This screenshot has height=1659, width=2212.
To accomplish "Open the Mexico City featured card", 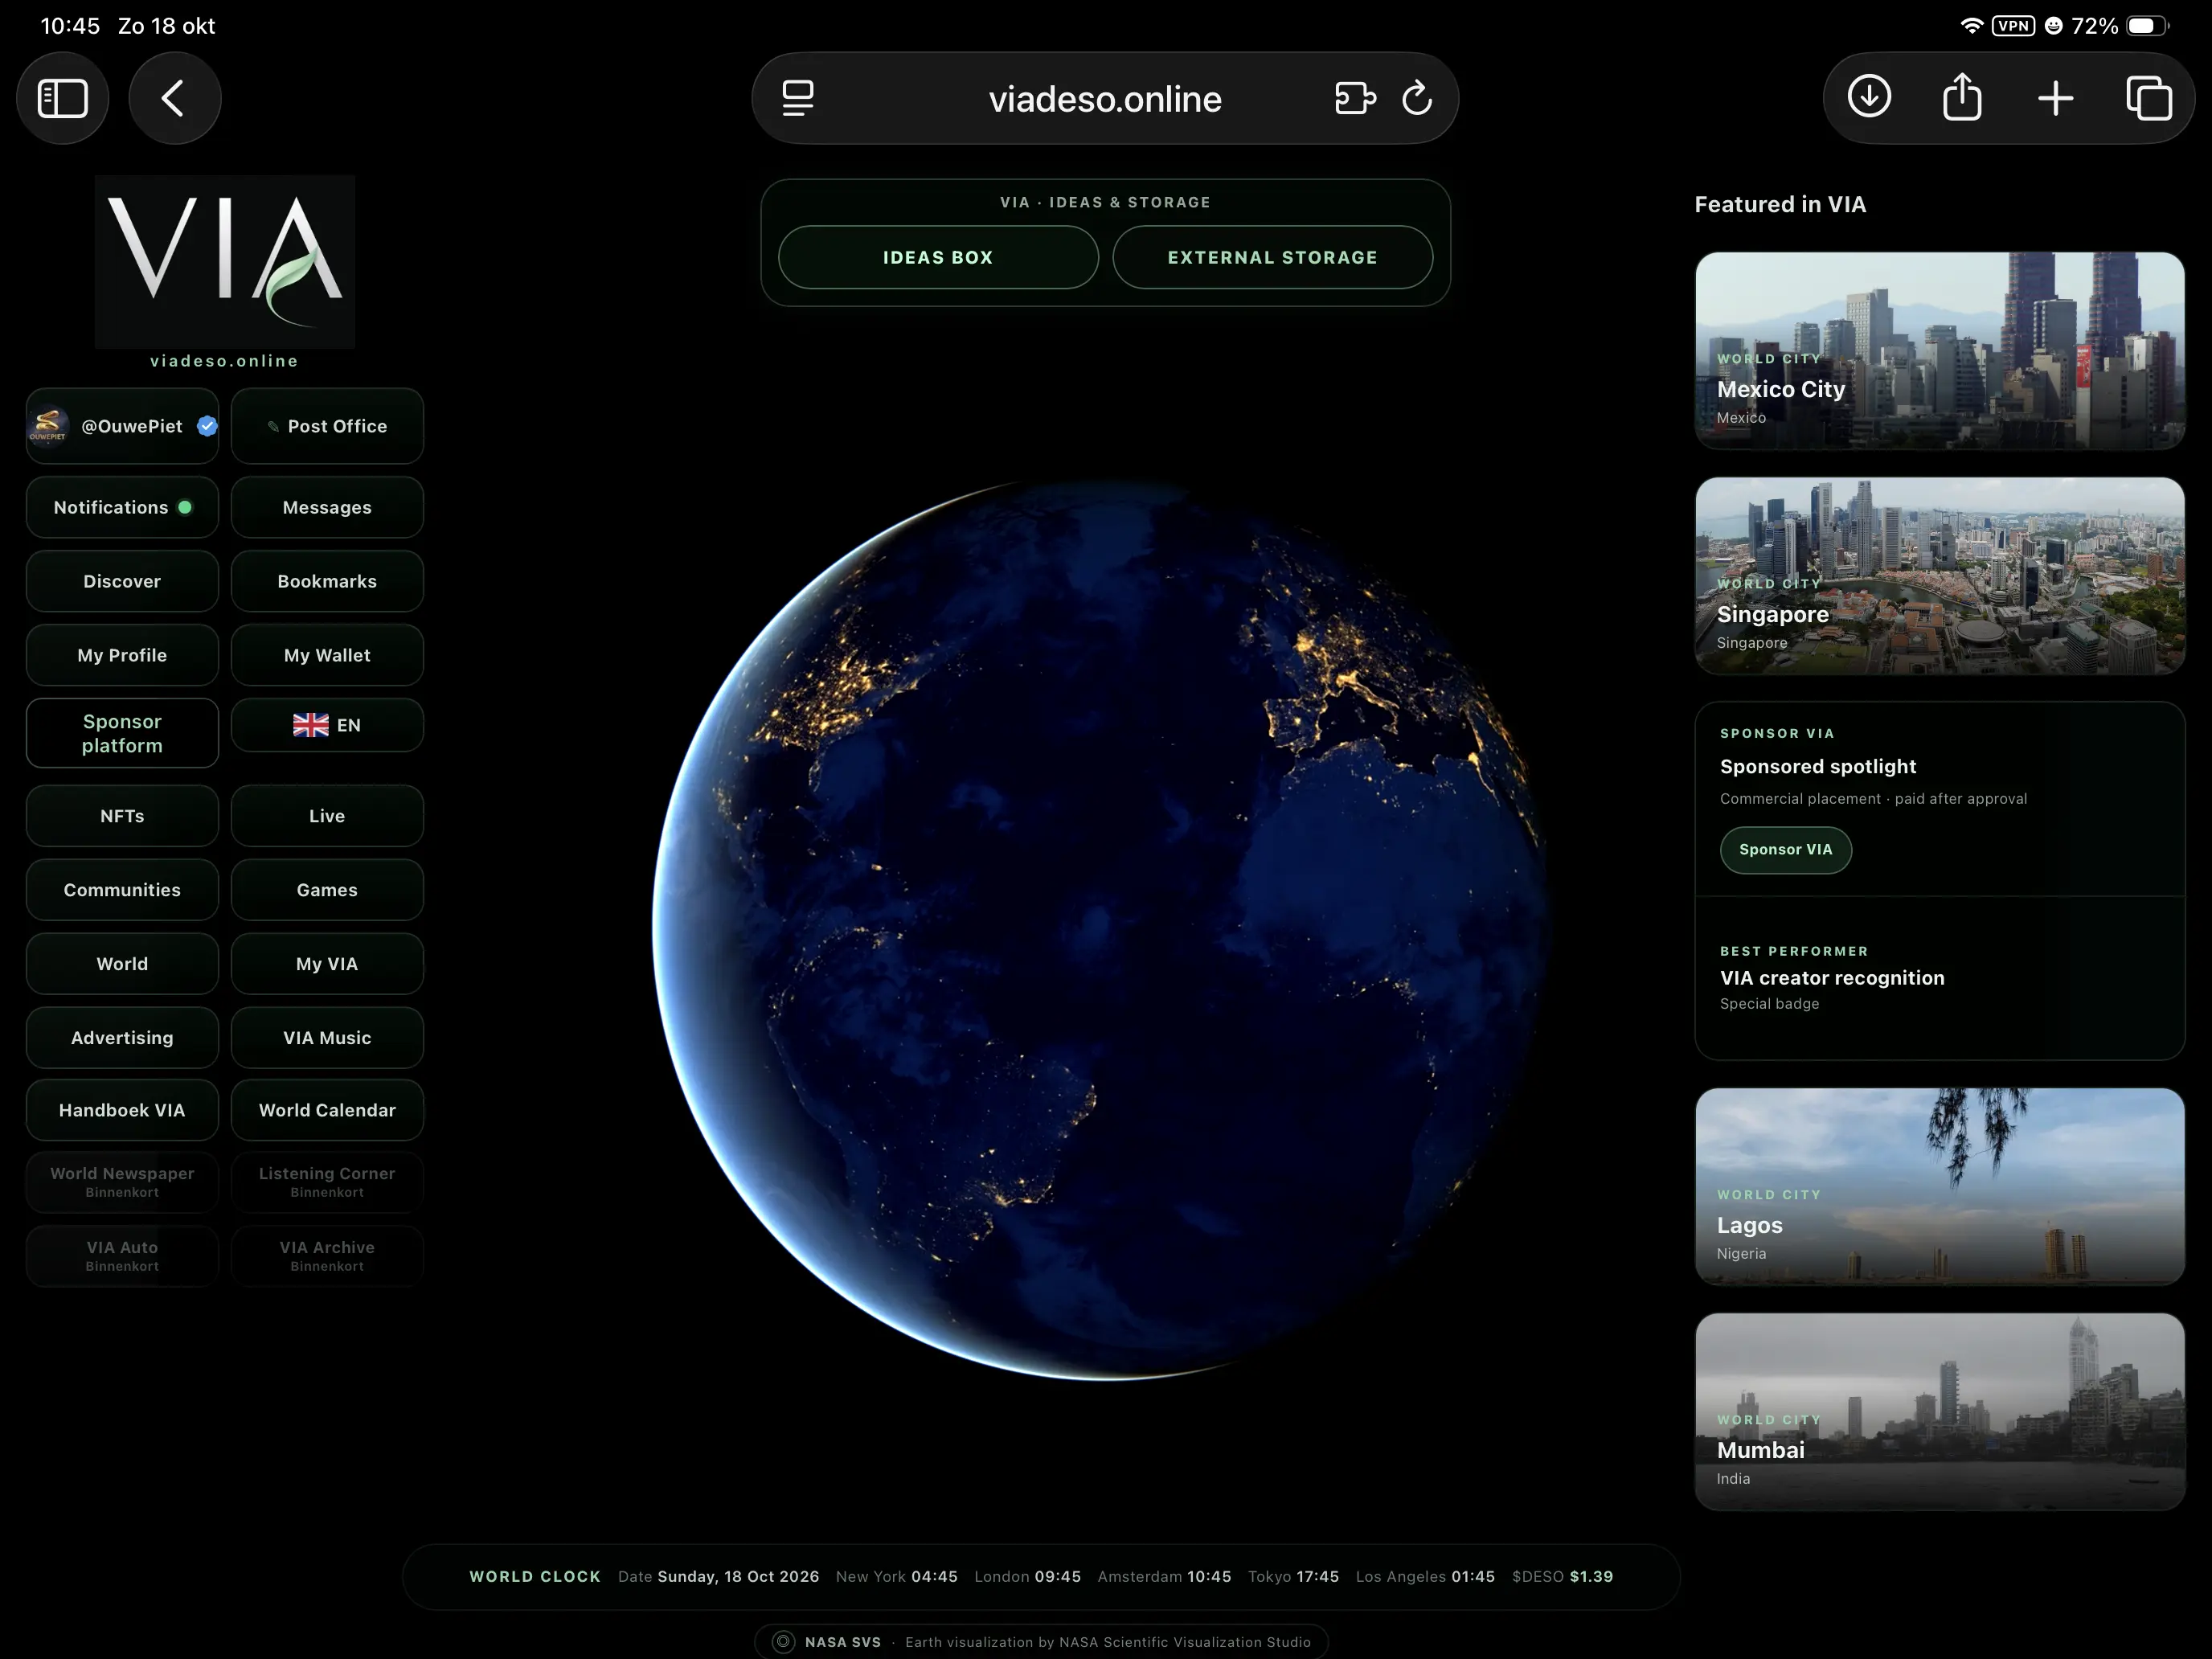I will (x=1939, y=350).
